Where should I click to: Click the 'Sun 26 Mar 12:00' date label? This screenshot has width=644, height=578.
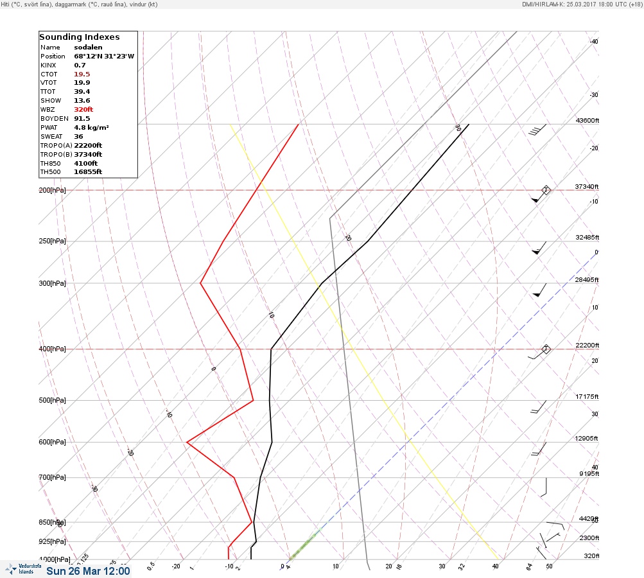point(88,571)
